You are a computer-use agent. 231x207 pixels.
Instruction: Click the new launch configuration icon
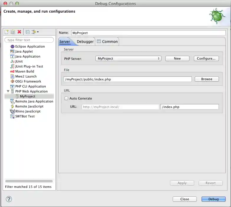[x=6, y=32]
